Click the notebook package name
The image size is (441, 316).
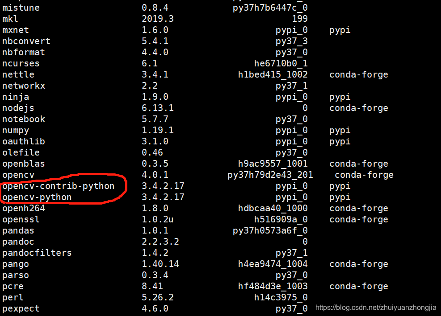tap(23, 119)
